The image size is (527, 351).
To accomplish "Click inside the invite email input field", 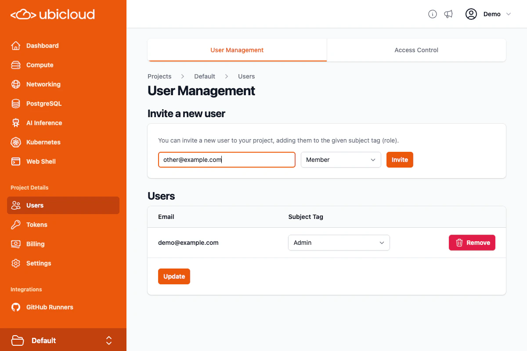I will 227,160.
